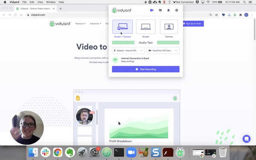Go back in Chrome
Viewport: 256px width, 160px height.
coord(4,15)
